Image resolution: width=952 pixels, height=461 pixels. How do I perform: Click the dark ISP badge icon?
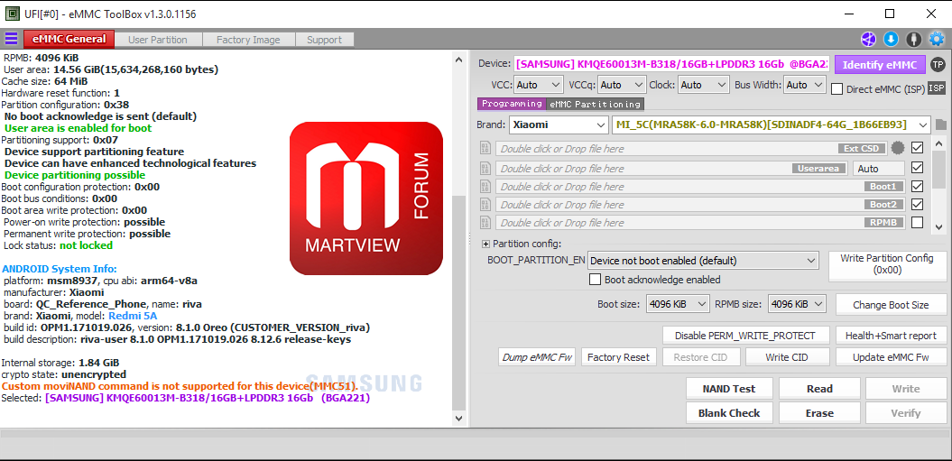(x=937, y=88)
